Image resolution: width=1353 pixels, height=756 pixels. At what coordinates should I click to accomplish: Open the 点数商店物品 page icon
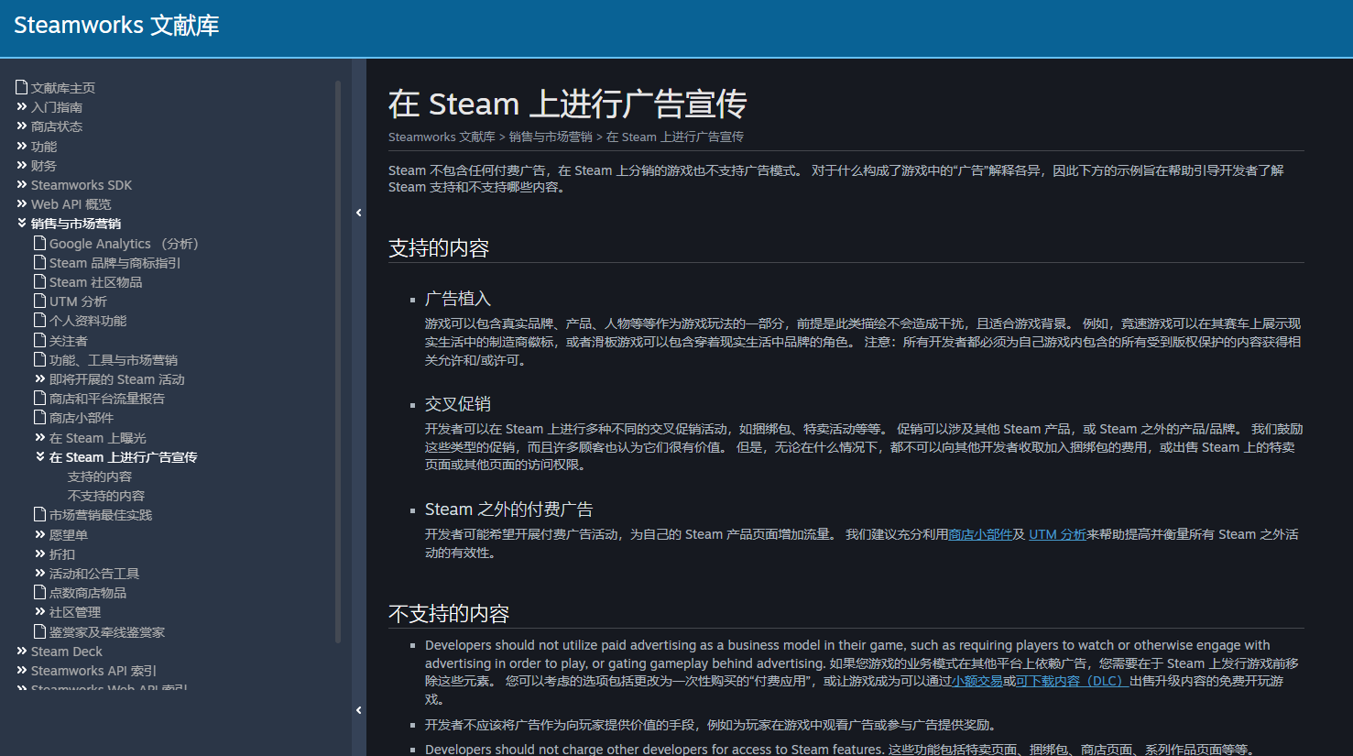click(x=40, y=592)
